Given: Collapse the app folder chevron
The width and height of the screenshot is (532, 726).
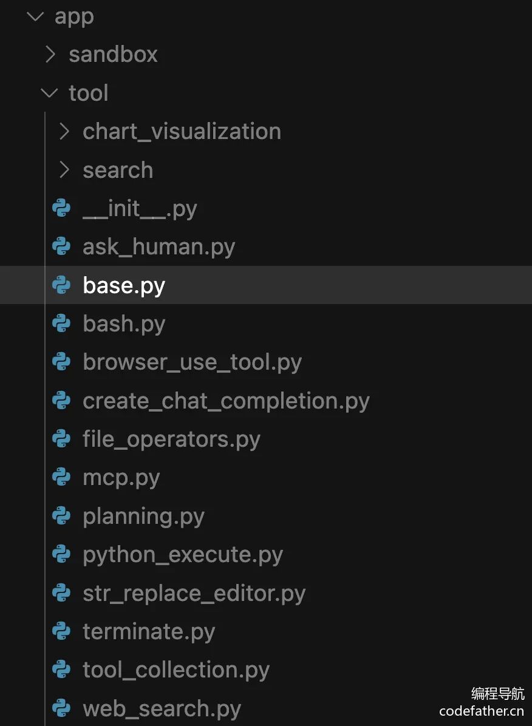Looking at the screenshot, I should point(36,16).
